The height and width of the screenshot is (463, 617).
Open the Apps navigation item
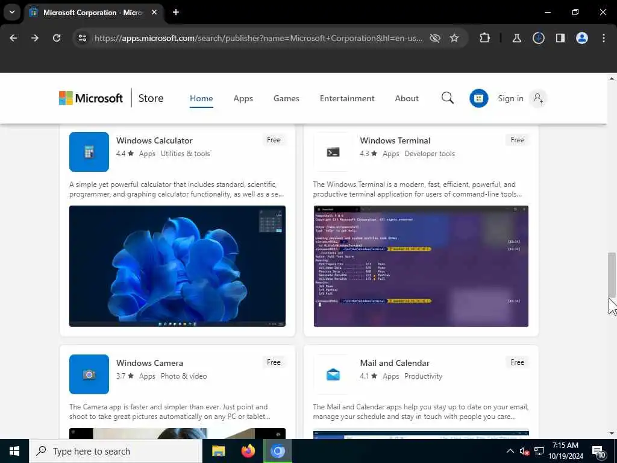(243, 98)
